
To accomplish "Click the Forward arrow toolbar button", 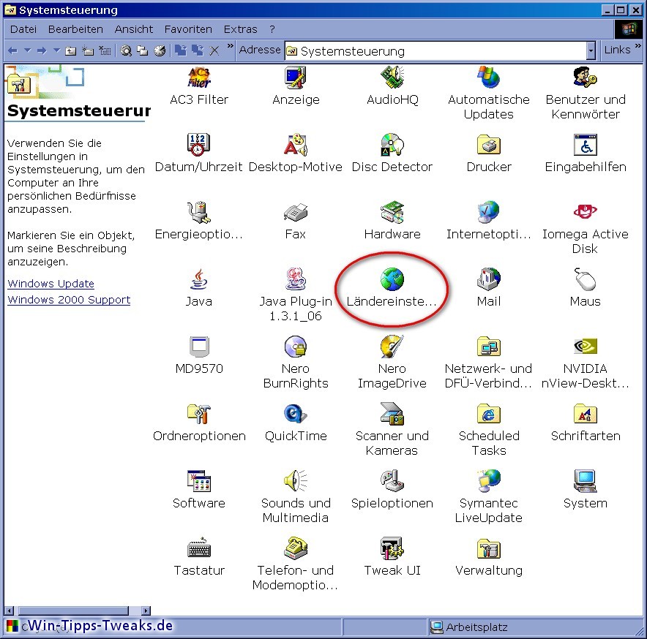I will 42,50.
